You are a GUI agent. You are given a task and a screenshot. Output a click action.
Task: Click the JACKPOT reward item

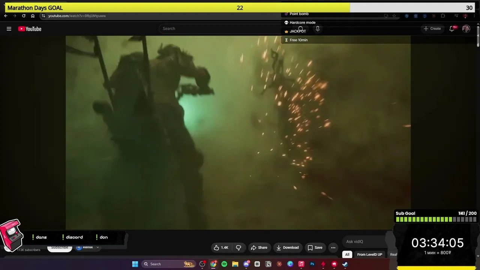[295, 31]
